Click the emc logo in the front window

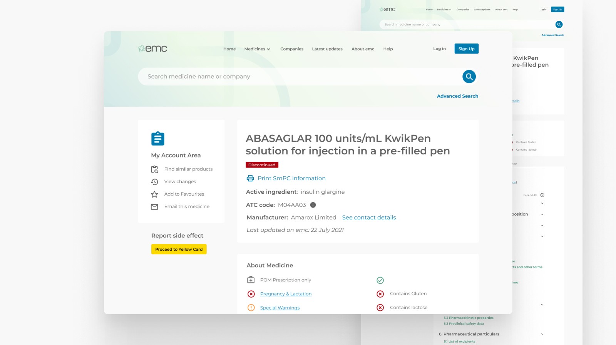pos(152,49)
